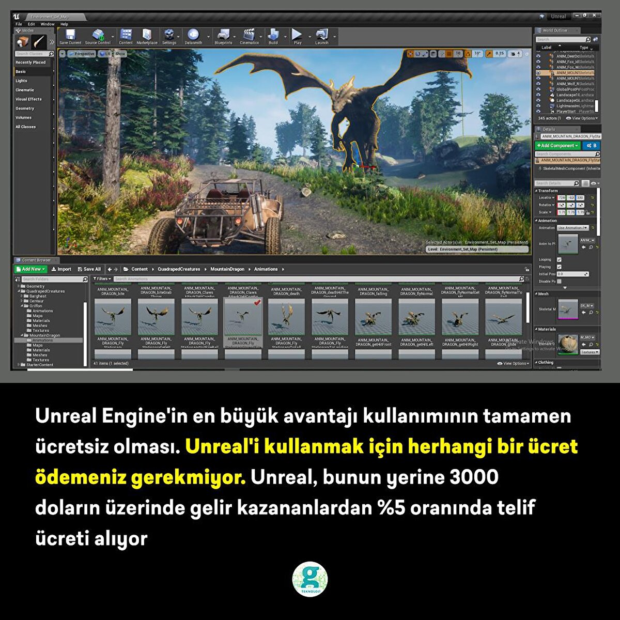This screenshot has width=620, height=620.
Task: Enable the Looping checkbox in Animation settings
Action: [559, 259]
